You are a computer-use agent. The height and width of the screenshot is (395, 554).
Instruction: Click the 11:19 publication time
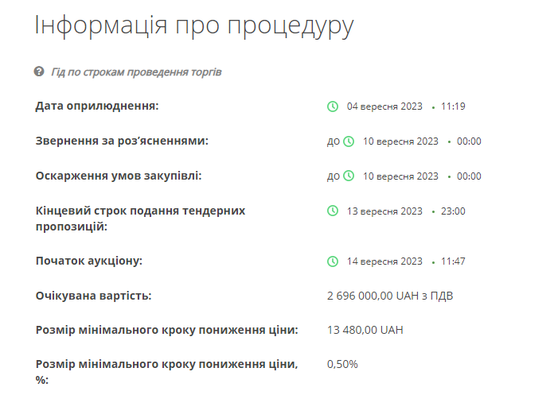point(452,106)
